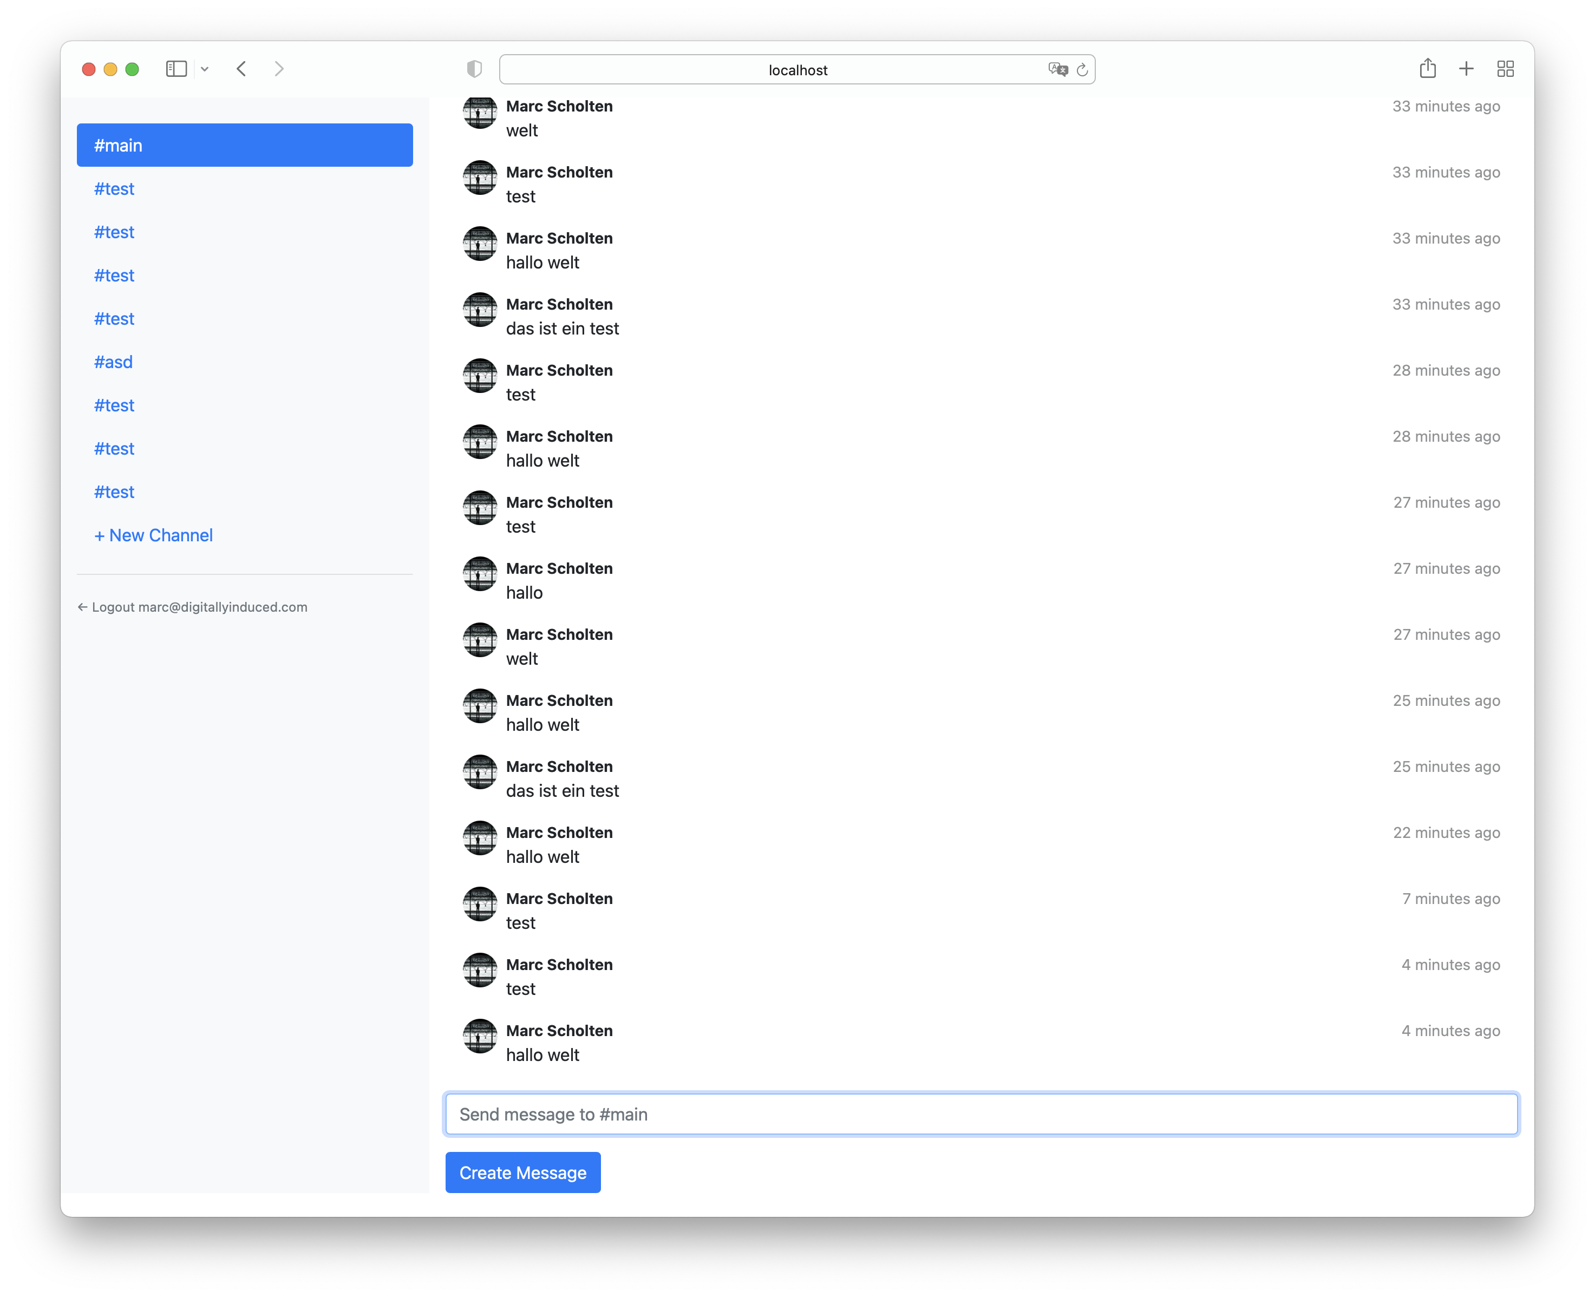Open the last #test channel in list
1595x1297 pixels.
114,492
